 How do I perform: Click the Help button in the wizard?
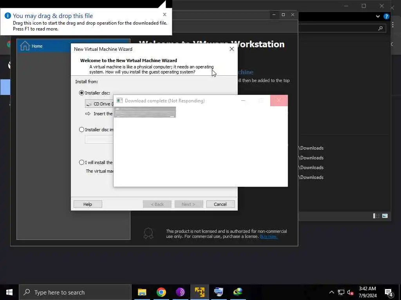tap(88, 204)
